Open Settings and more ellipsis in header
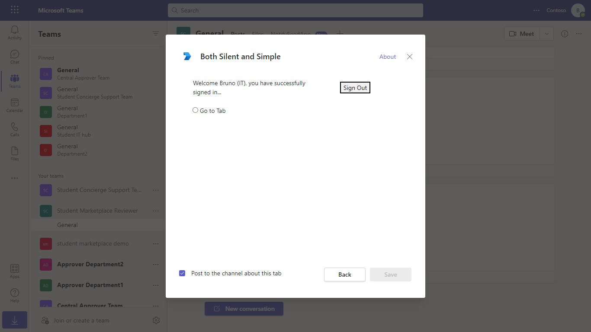 point(536,10)
